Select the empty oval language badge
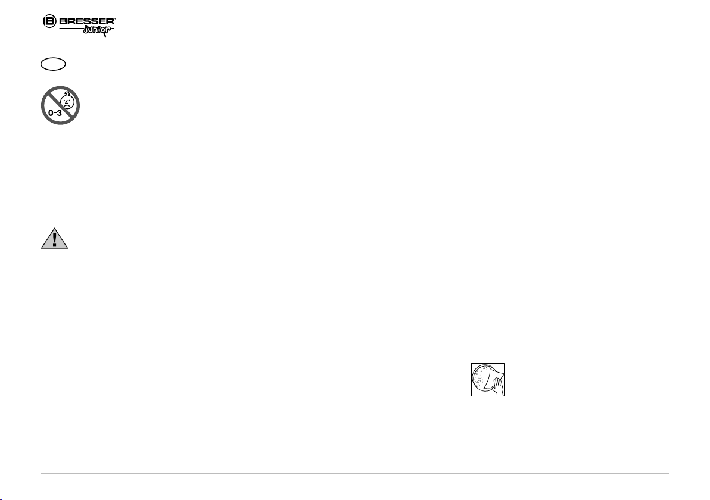The height and width of the screenshot is (500, 710). [x=54, y=63]
